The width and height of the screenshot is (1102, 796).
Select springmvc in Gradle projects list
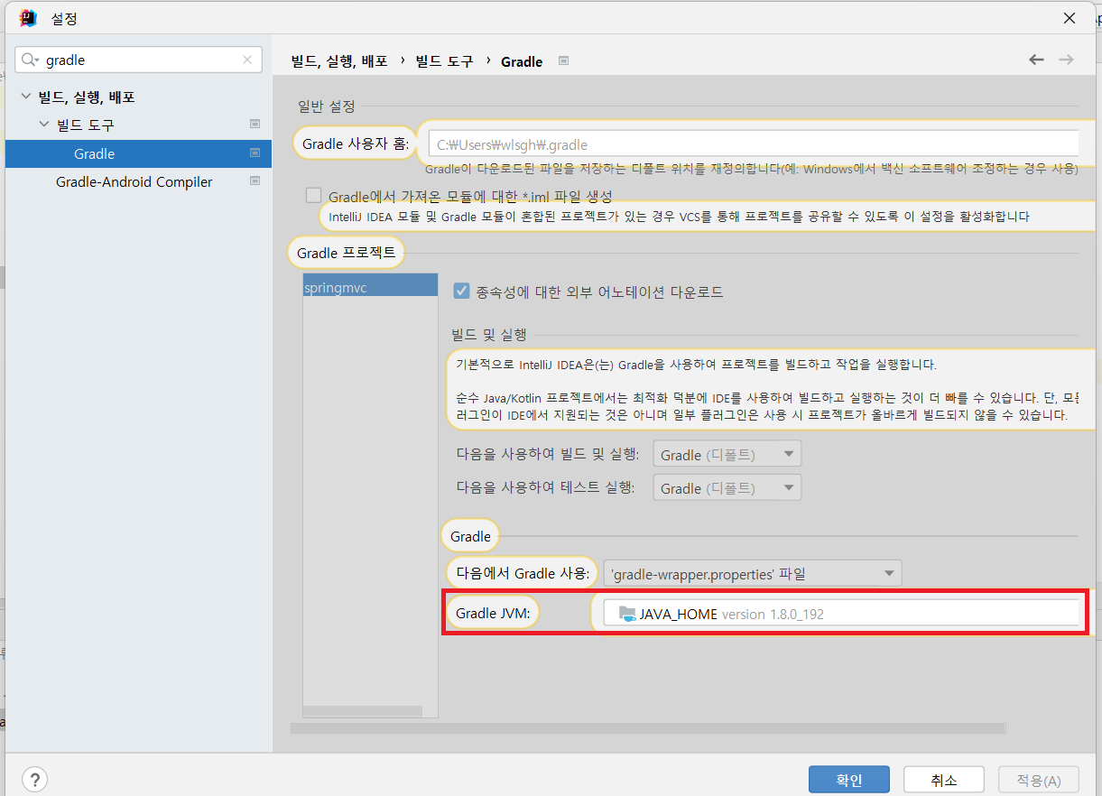pyautogui.click(x=370, y=286)
